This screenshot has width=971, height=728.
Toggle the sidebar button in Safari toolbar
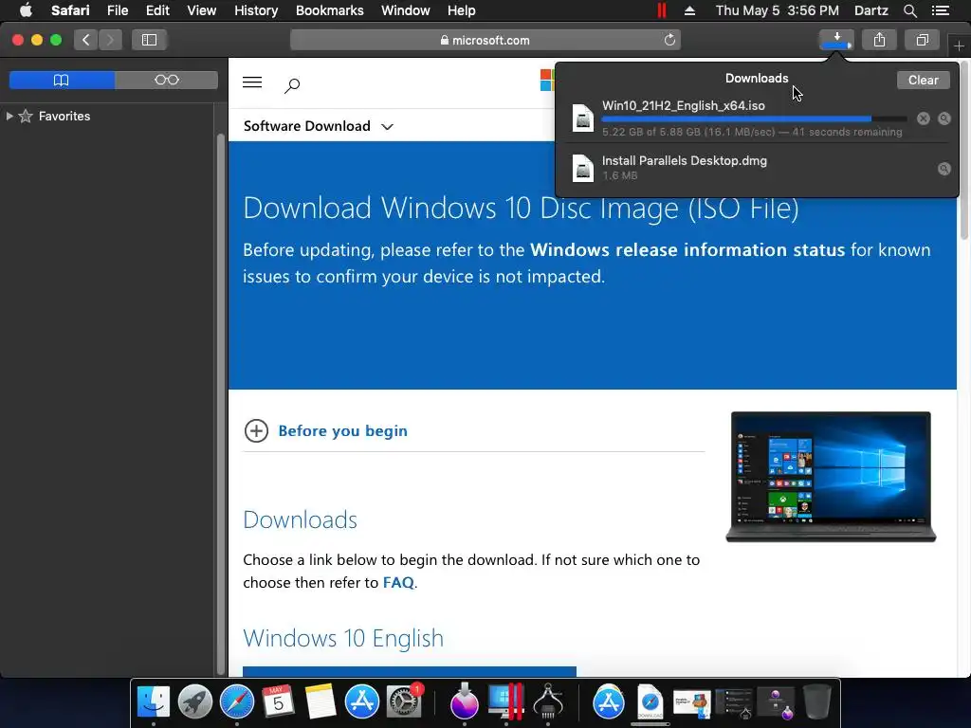(149, 40)
